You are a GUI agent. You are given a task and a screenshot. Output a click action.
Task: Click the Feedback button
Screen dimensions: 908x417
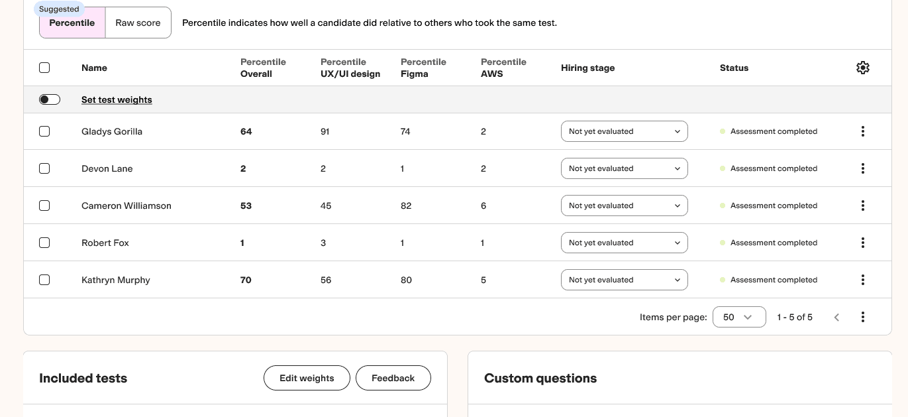[393, 378]
